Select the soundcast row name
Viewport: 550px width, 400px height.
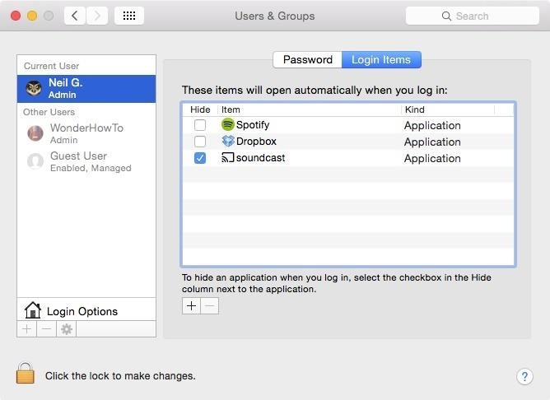tap(261, 158)
